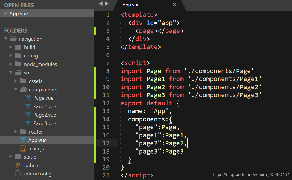Click the Vue icon beside Page2.vue

click(28, 114)
